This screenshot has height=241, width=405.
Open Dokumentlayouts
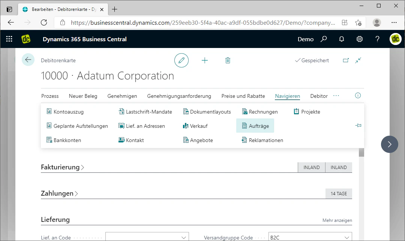tap(207, 111)
